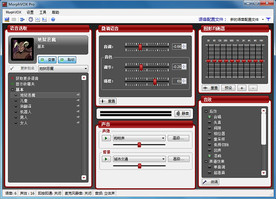
Task: Click the signal bars icon on 儿童 row
Action: click(78, 100)
